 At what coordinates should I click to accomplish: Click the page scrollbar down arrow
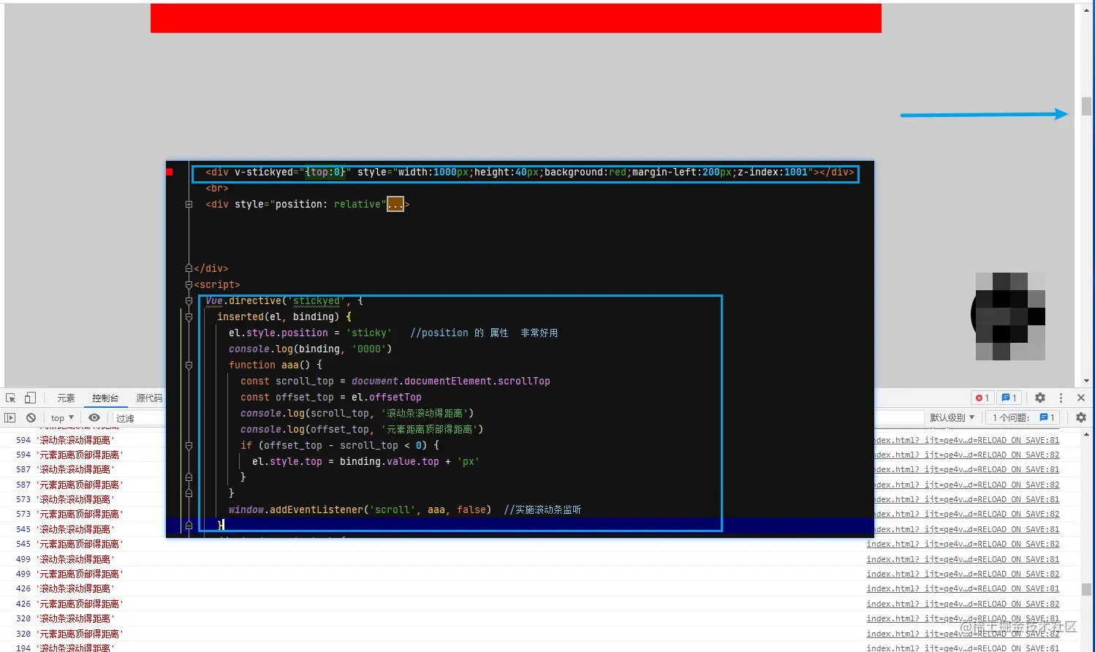point(1086,381)
